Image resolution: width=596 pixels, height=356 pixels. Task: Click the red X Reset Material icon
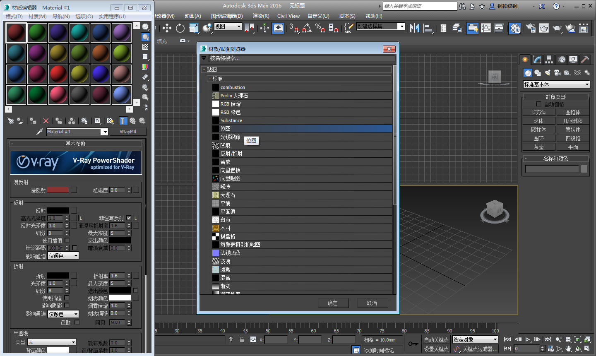tap(46, 121)
